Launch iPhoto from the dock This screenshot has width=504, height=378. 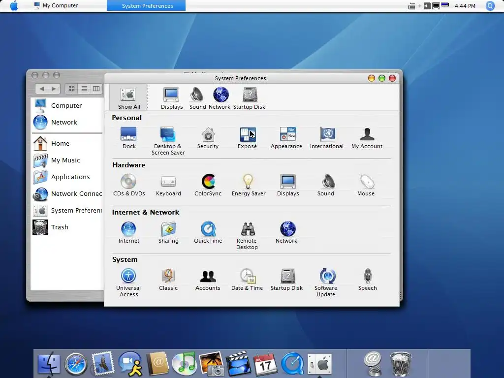point(212,364)
